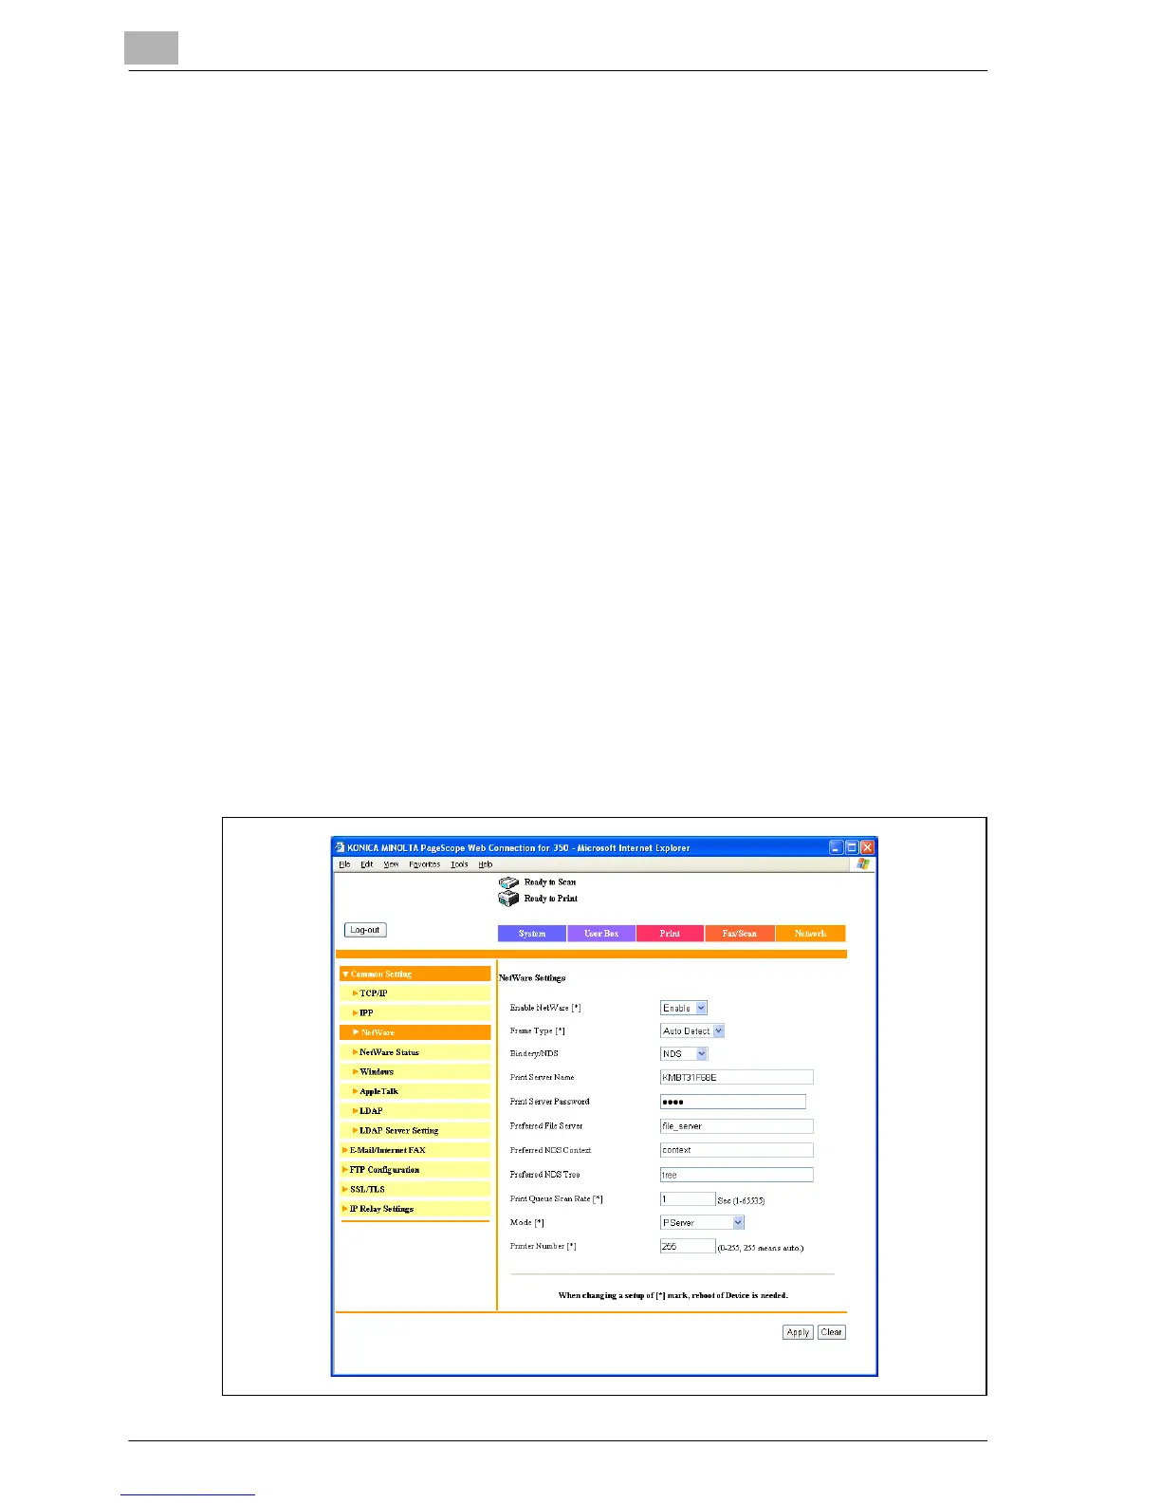
Task: Switch to the Fax/Scan tab
Action: (x=740, y=934)
